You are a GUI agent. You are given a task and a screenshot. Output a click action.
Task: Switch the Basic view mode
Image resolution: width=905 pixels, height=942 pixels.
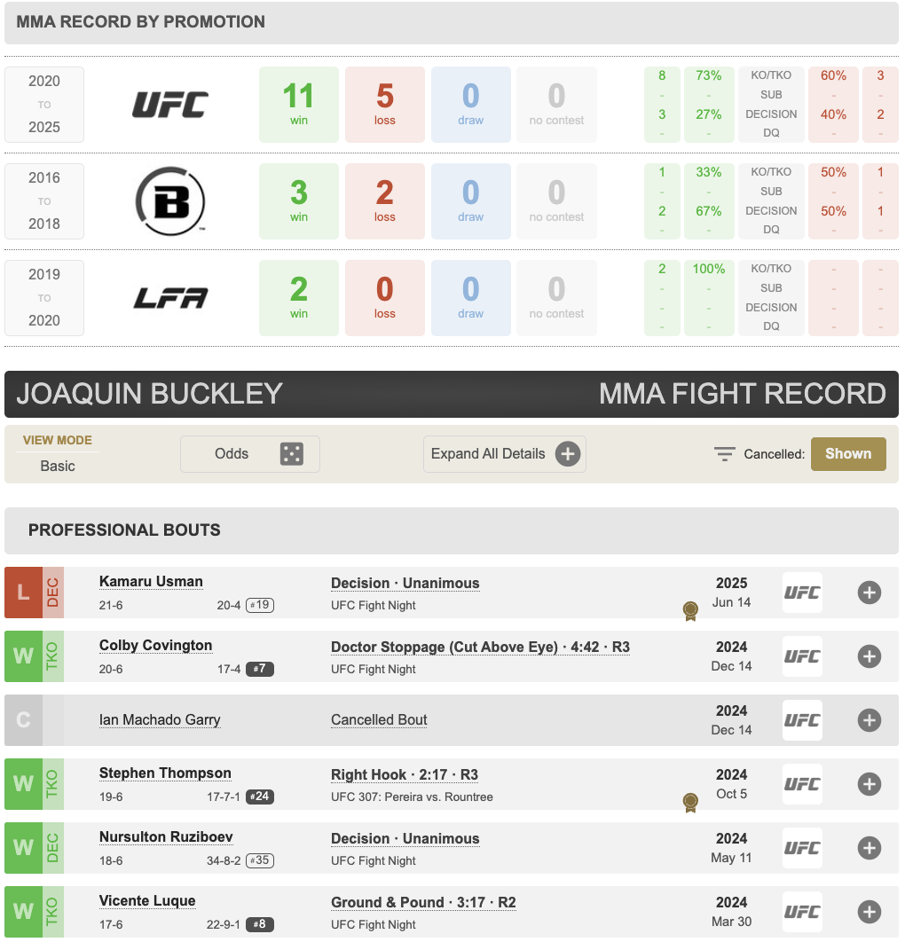click(58, 466)
